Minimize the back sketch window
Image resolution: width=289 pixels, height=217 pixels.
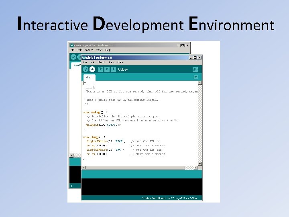click(178, 45)
